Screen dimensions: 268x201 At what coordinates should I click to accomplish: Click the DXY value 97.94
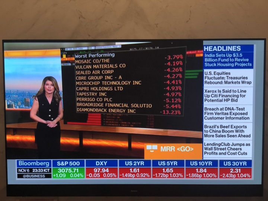coord(101,170)
